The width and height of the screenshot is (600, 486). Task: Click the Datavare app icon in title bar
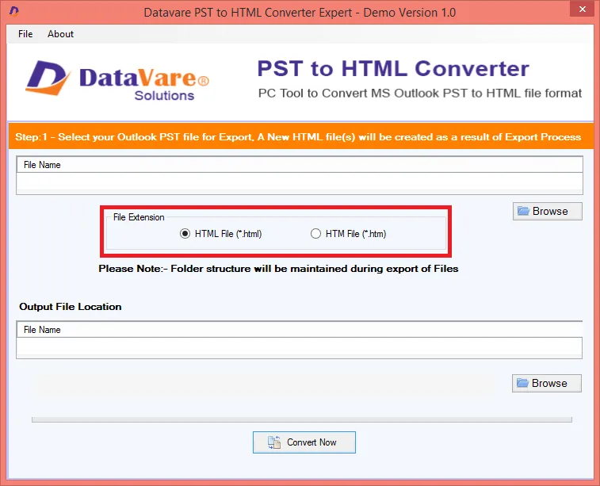pyautogui.click(x=13, y=11)
